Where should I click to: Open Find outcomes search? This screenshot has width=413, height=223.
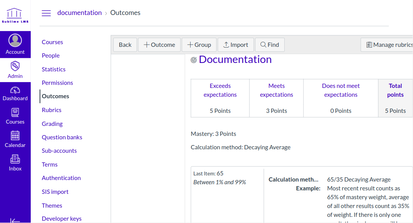270,45
